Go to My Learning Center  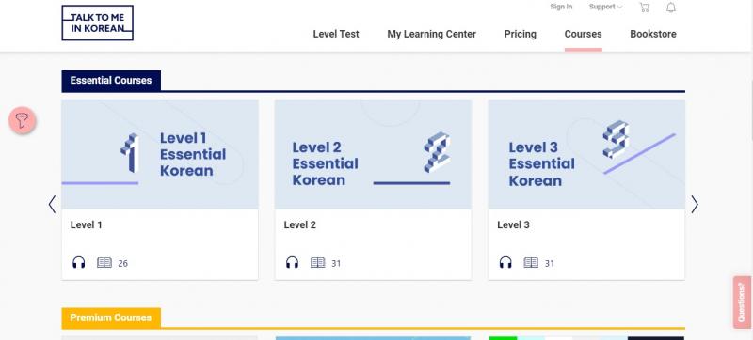point(432,34)
